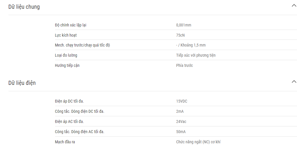This screenshot has width=297, height=152.
Task: Collapse the Dữ liệu chung section chevron
Action: (294, 6)
